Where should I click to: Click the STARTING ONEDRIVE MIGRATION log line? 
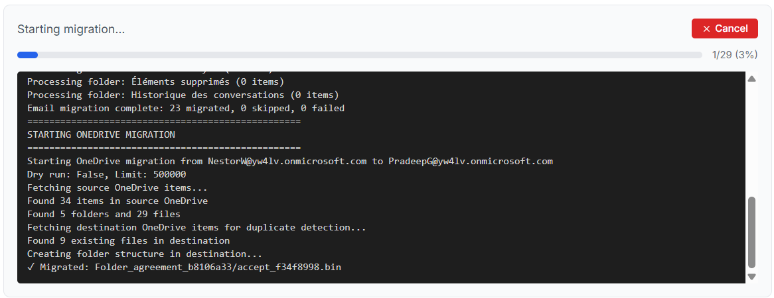[x=101, y=134]
